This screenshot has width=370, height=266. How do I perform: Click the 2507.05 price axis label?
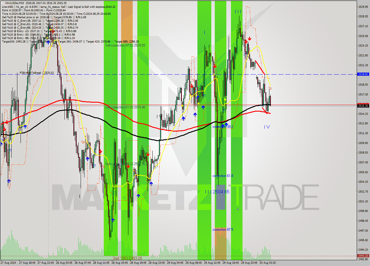click(363, 162)
